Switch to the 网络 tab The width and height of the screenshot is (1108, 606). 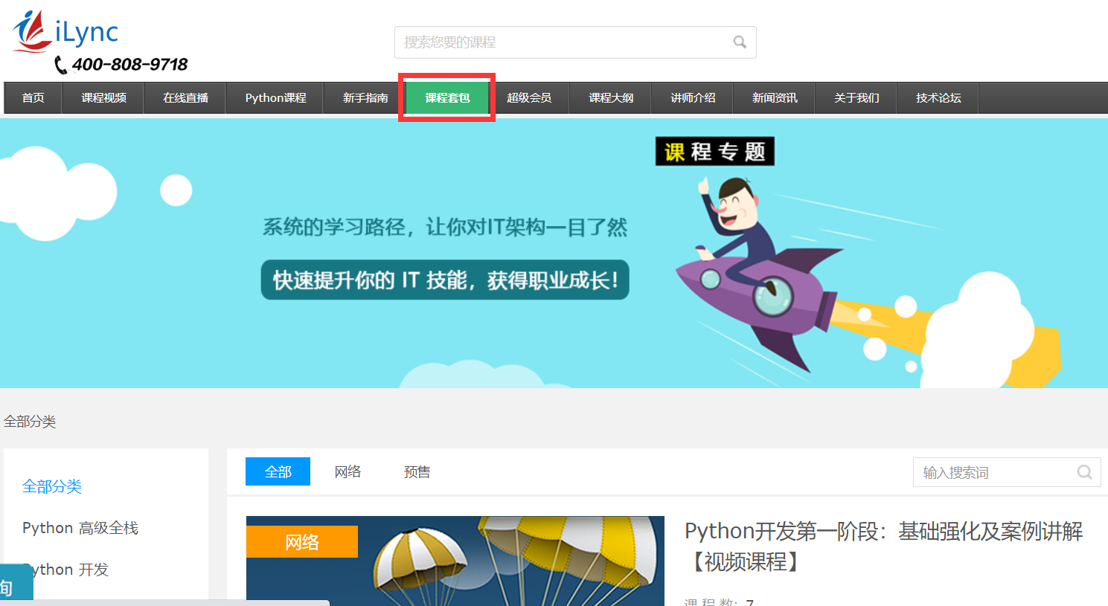[x=348, y=472]
